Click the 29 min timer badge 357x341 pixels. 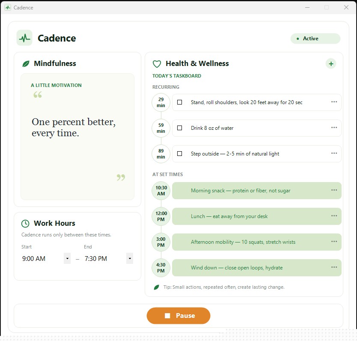[161, 102]
